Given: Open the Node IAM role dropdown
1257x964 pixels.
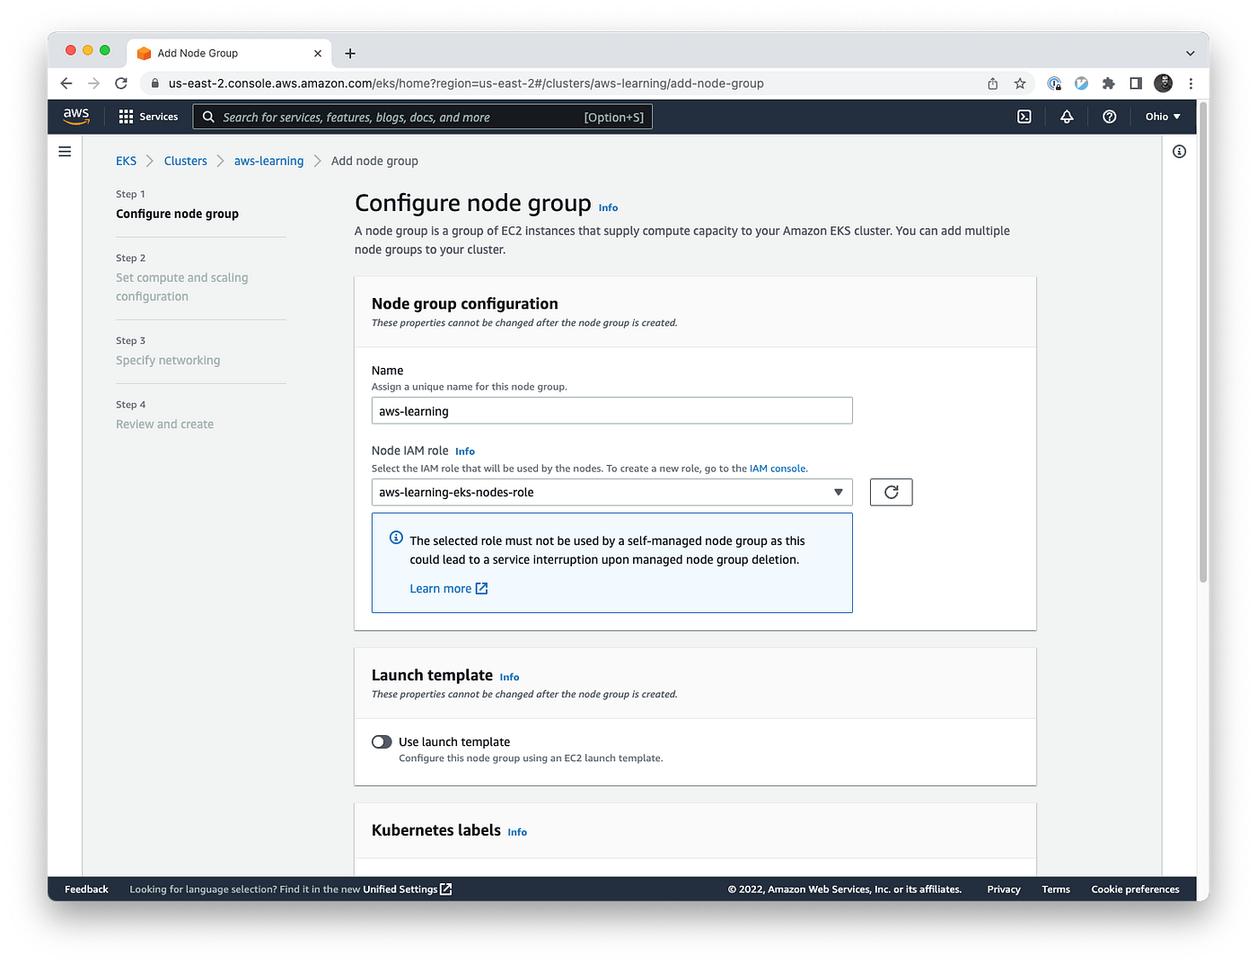Looking at the screenshot, I should [x=612, y=492].
